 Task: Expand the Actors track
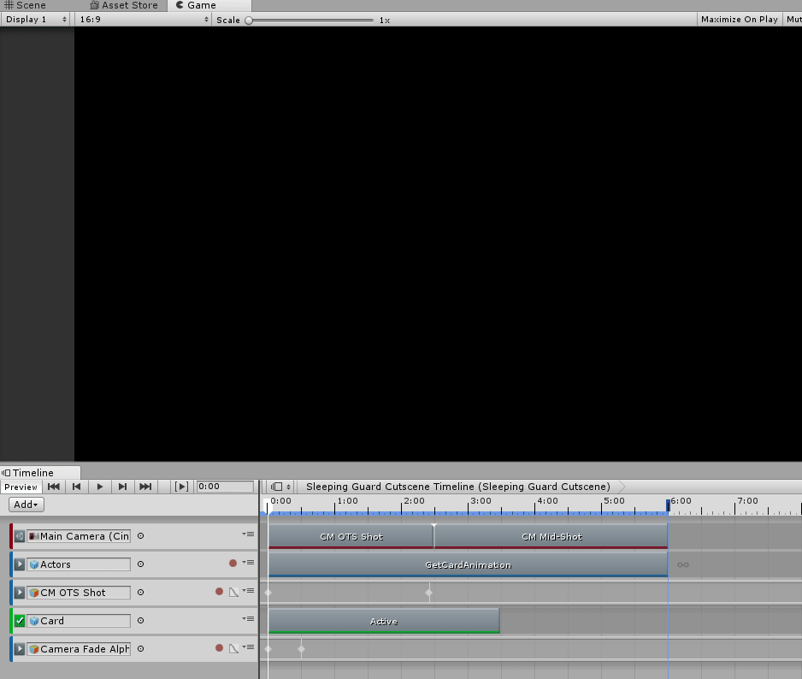(x=20, y=564)
